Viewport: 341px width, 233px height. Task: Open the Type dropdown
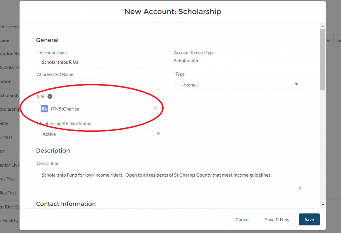pos(239,85)
